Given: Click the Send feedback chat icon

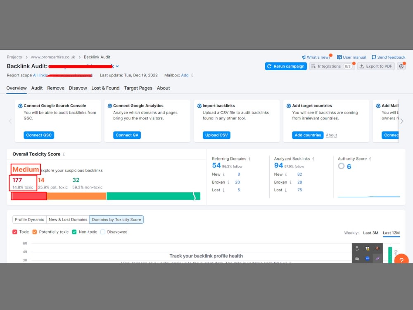Looking at the screenshot, I should coord(374,57).
